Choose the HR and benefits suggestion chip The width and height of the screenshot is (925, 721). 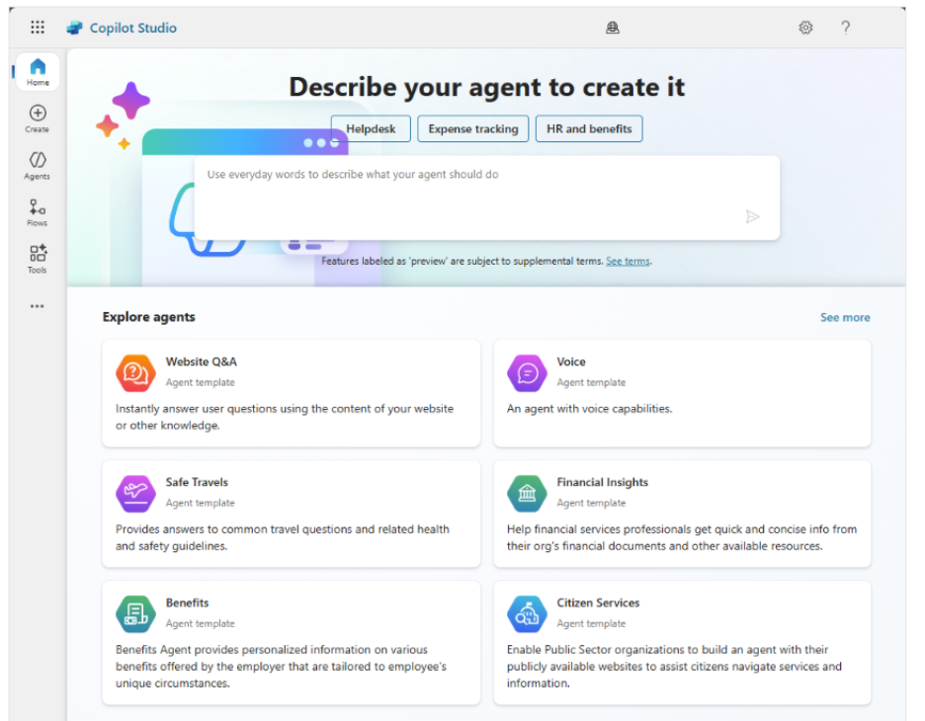(589, 128)
